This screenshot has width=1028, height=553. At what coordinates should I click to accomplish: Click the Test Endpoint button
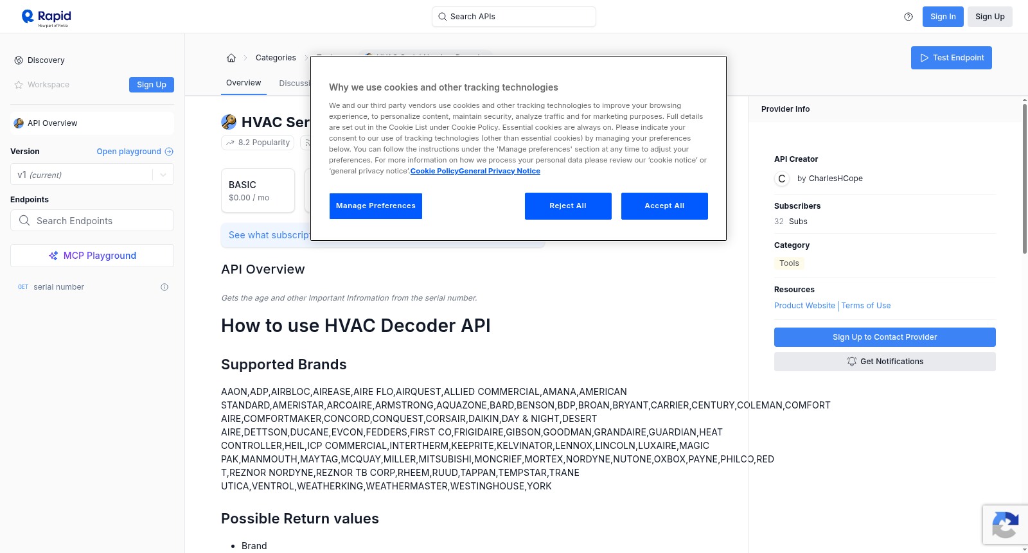(x=952, y=58)
